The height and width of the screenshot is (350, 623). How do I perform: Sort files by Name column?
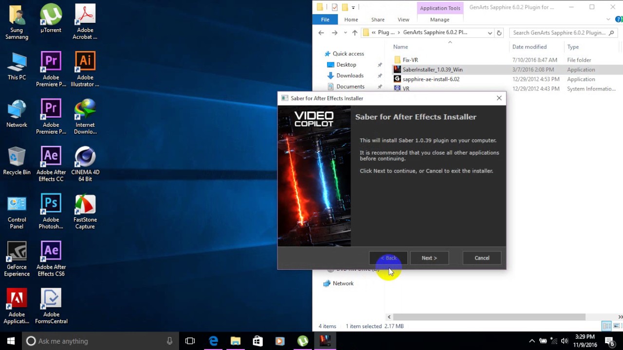pos(401,47)
